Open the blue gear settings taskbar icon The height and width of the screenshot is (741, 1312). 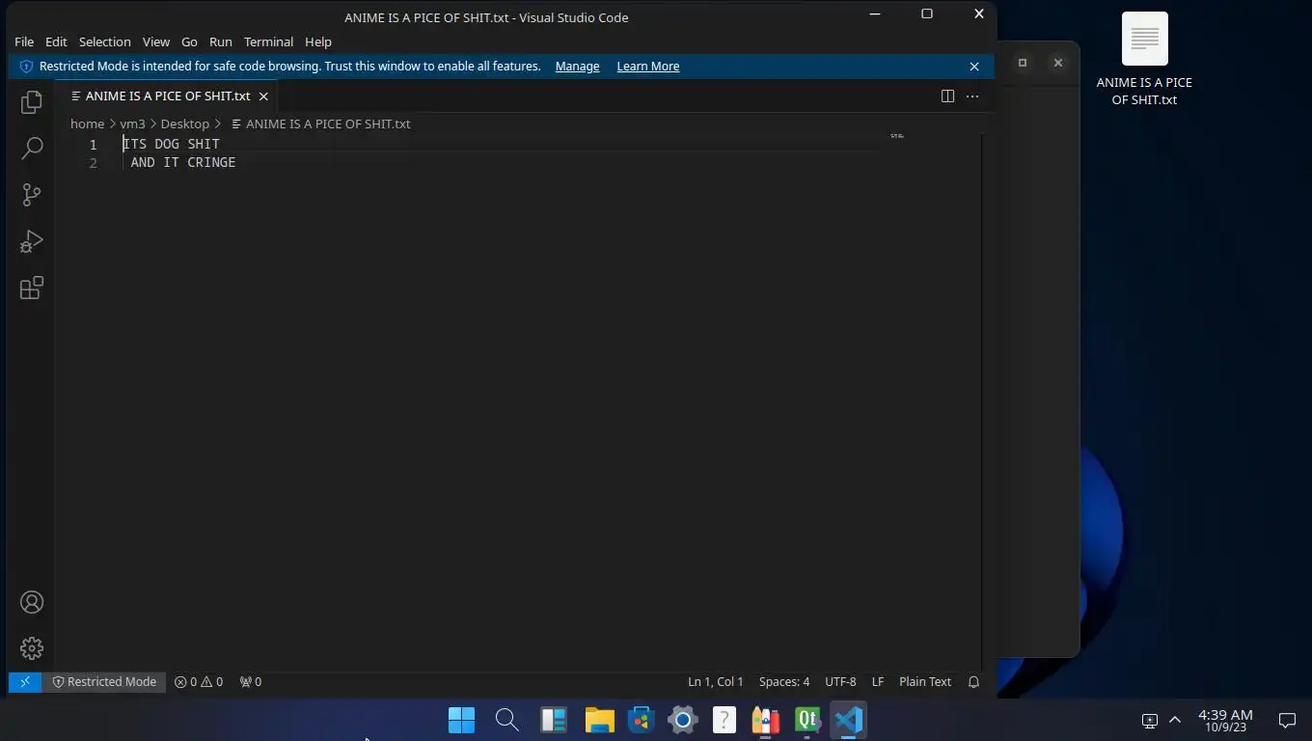(x=682, y=720)
